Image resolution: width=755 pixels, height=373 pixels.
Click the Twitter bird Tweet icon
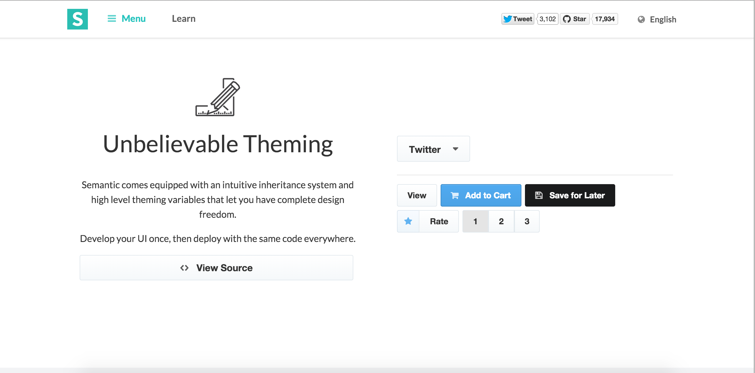508,19
